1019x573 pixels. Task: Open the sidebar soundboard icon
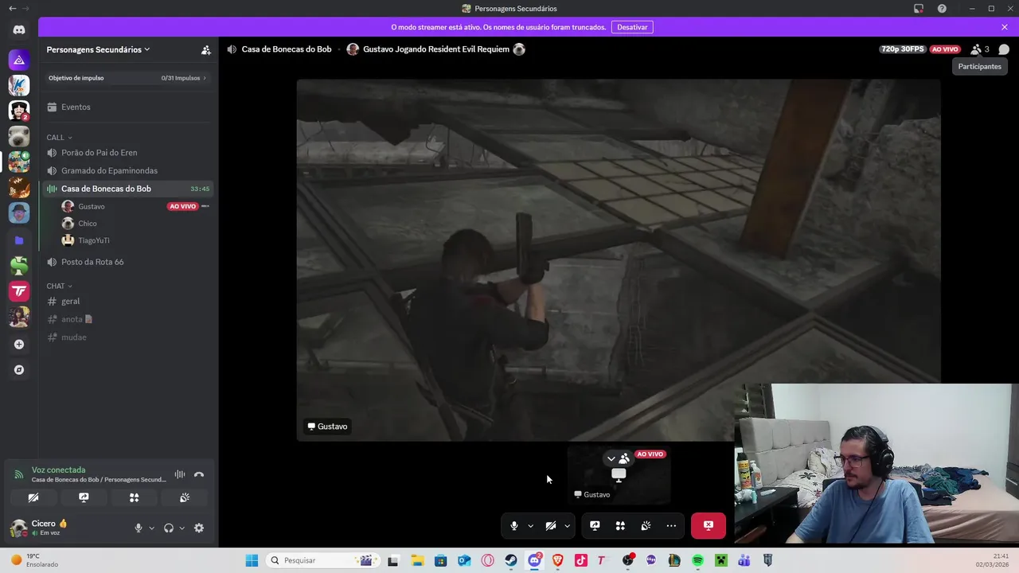click(x=185, y=497)
